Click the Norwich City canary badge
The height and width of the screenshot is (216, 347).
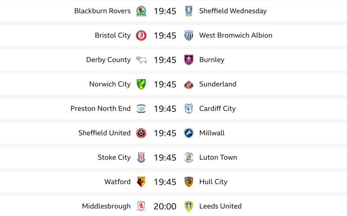coord(141,84)
